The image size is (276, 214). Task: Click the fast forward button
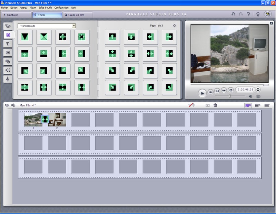pos(224,90)
